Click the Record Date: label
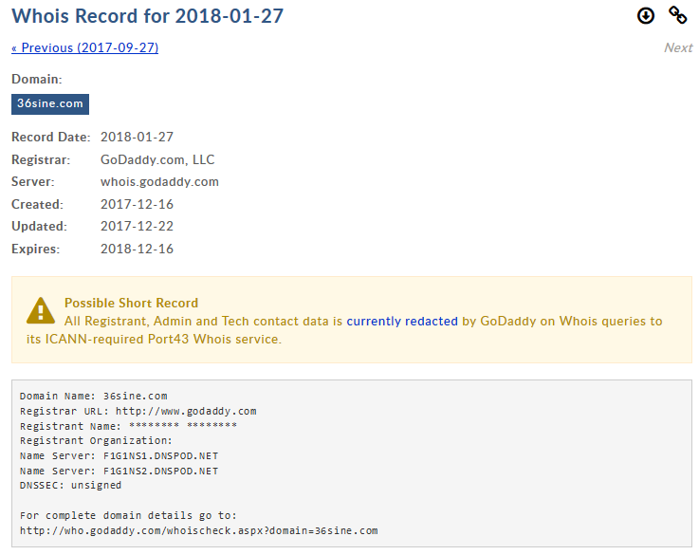 pos(51,137)
